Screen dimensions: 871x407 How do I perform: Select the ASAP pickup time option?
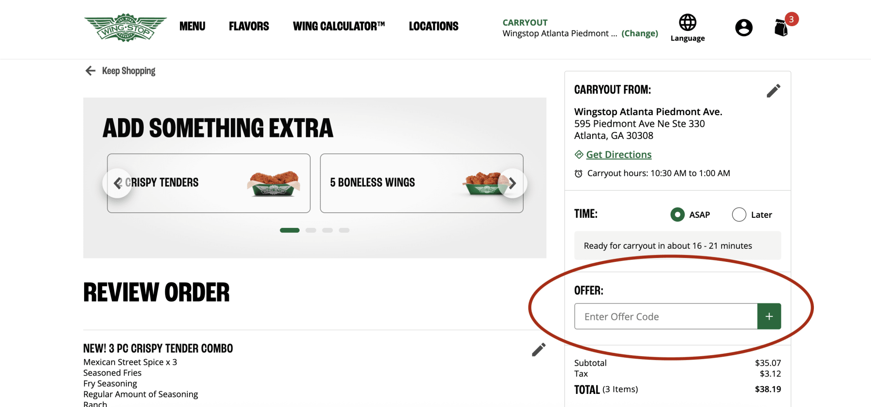click(x=678, y=214)
